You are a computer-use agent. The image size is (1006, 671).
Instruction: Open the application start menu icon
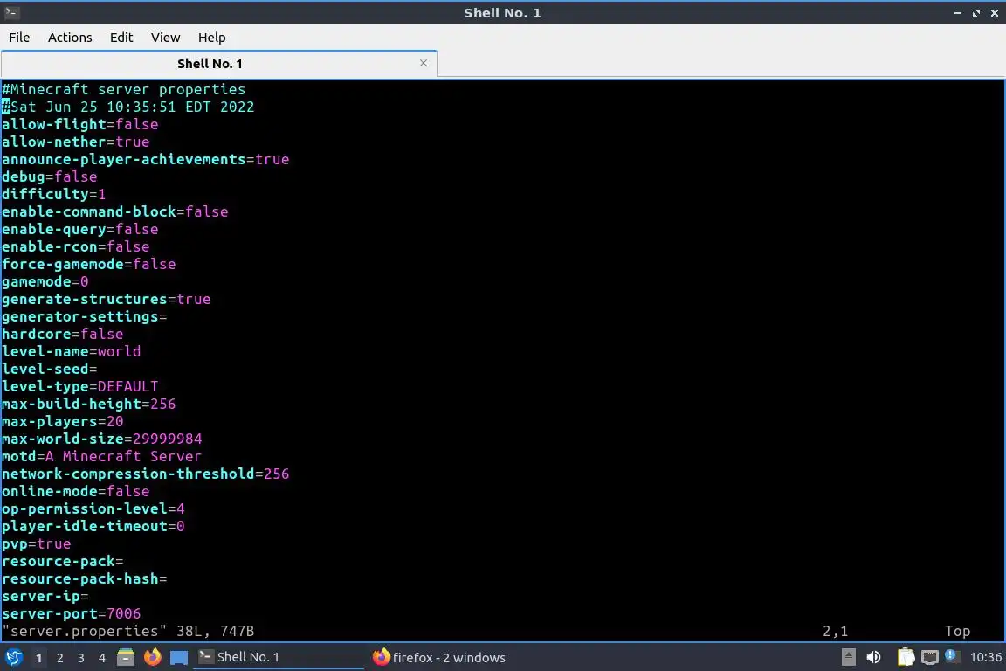coord(14,657)
